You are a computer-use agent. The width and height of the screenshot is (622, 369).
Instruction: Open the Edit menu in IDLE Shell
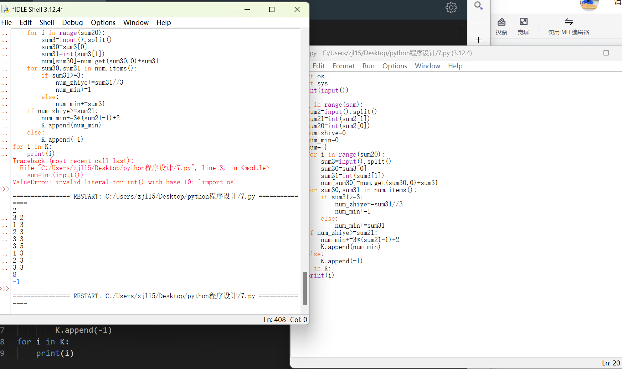(x=25, y=22)
